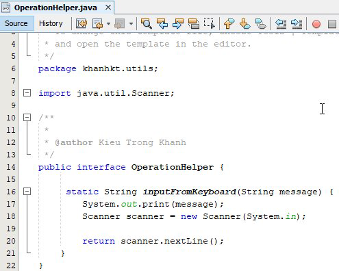
Task: Click 'java.util.Scanner;' in the import statement
Action: [x=125, y=93]
